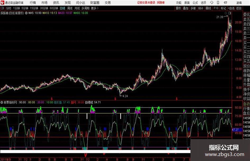Toggle the left sidebar panel icon
The height and width of the screenshot is (161, 250).
tap(2, 8)
